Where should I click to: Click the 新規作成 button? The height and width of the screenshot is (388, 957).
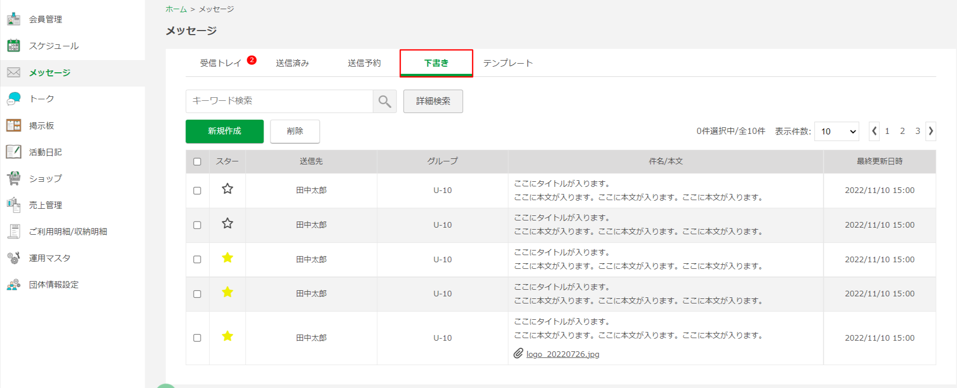click(225, 131)
